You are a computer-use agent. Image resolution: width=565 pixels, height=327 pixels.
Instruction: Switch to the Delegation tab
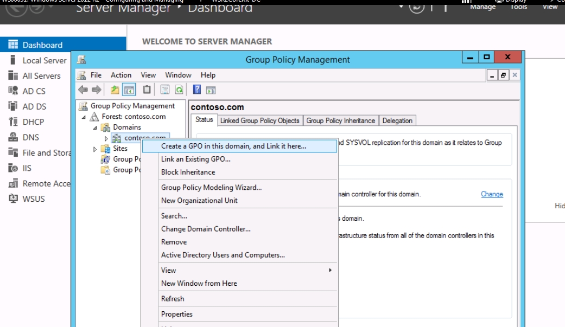[397, 120]
